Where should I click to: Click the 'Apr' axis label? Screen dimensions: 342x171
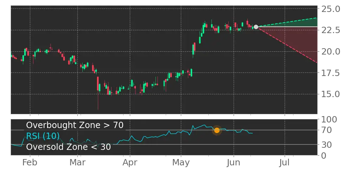pyautogui.click(x=130, y=163)
